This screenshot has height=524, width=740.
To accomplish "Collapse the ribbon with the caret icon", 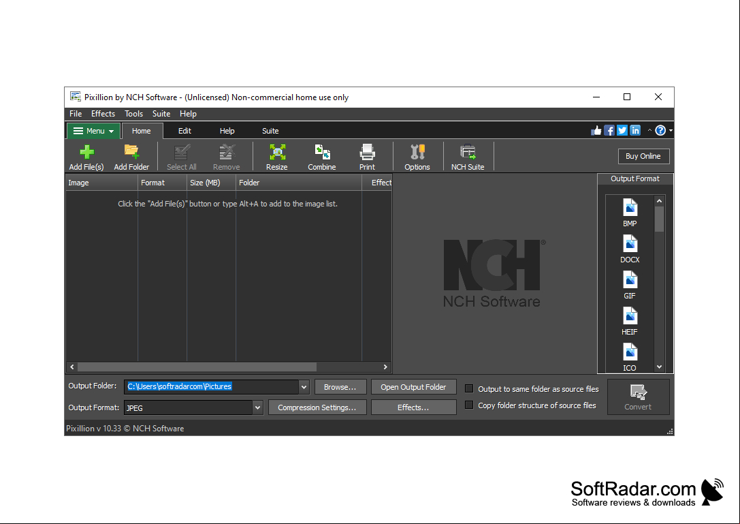I will point(649,130).
